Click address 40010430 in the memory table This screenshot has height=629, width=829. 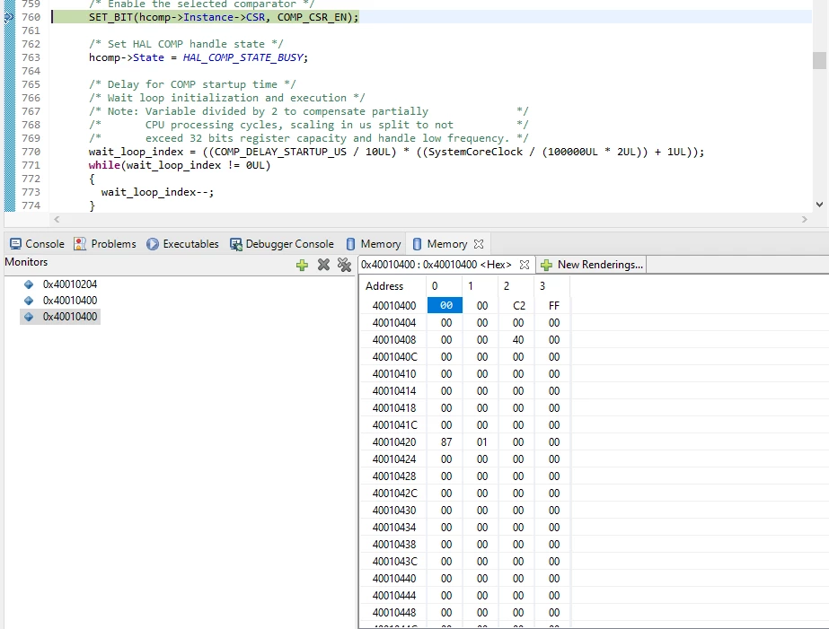click(394, 511)
